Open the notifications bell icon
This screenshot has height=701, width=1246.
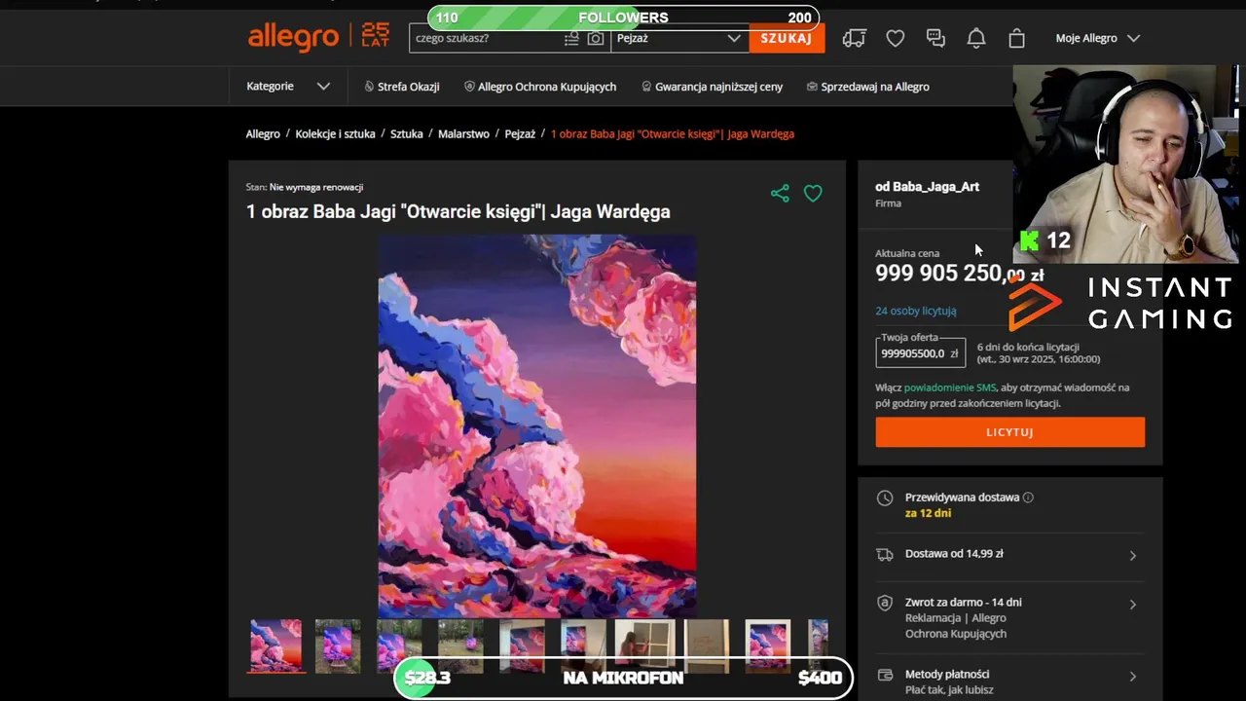point(976,38)
